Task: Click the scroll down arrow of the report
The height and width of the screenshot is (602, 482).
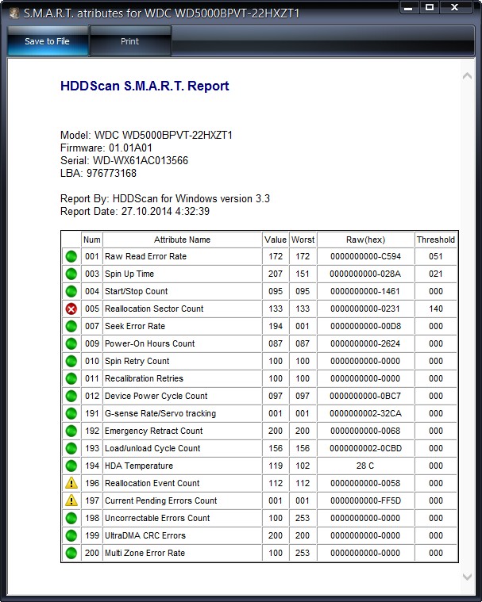Action: click(x=467, y=577)
